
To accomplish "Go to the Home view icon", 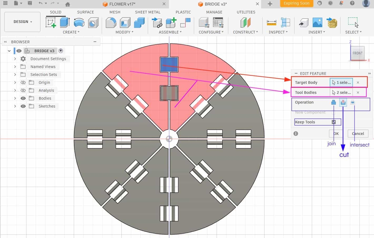I will coord(68,4).
